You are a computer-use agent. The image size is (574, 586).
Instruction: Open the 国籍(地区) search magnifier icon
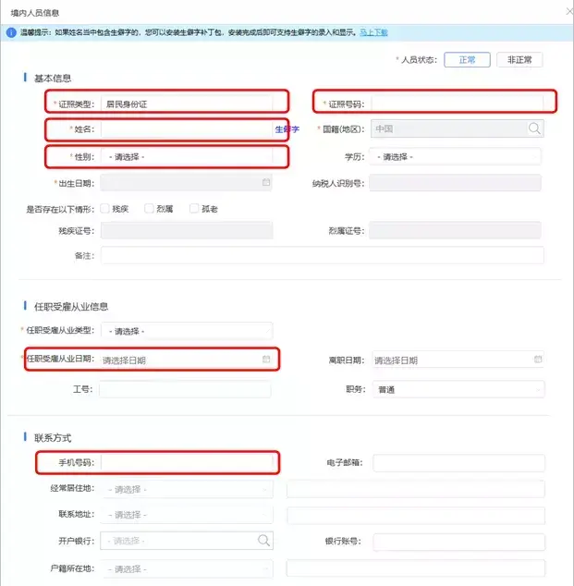click(x=534, y=128)
